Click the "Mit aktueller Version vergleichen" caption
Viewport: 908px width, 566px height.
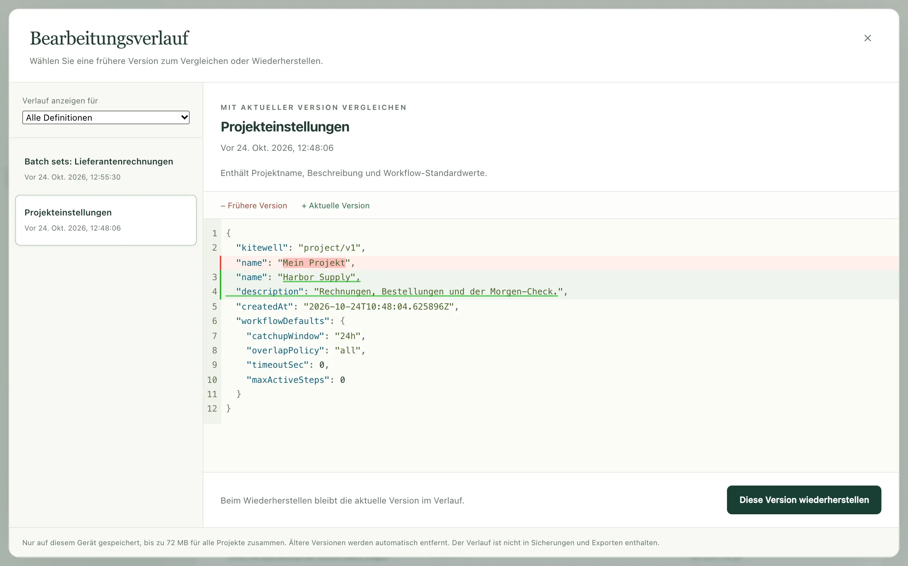313,107
